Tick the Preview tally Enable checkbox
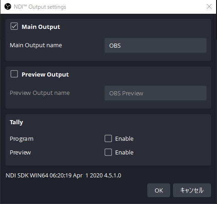 (108, 152)
